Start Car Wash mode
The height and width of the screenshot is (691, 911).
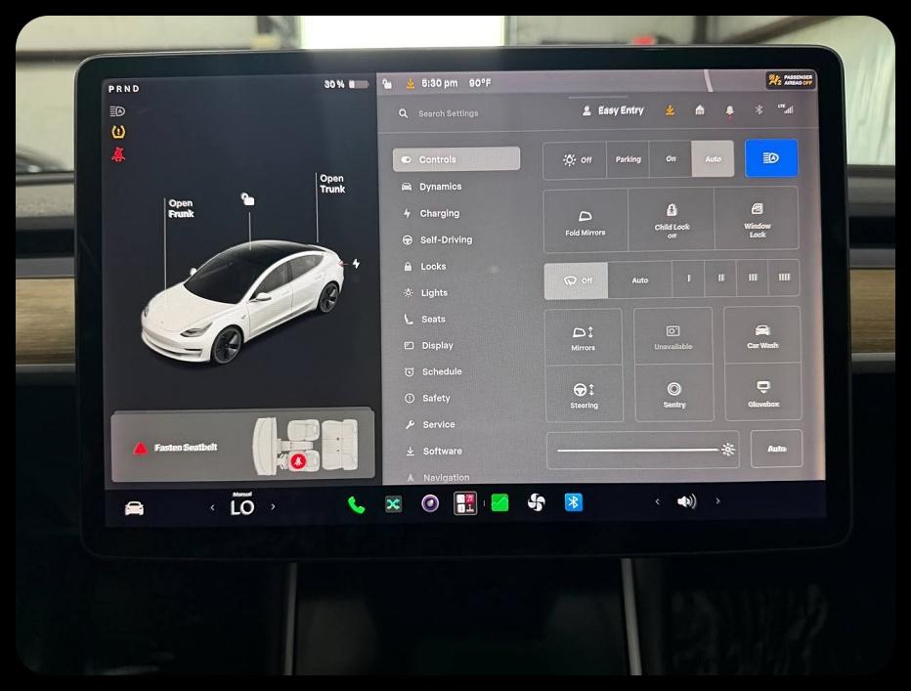762,335
